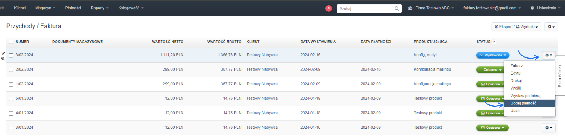Image resolution: width=565 pixels, height=139 pixels.
Task: Click the search magnifier icon in Szukaj field
Action: point(397,8)
